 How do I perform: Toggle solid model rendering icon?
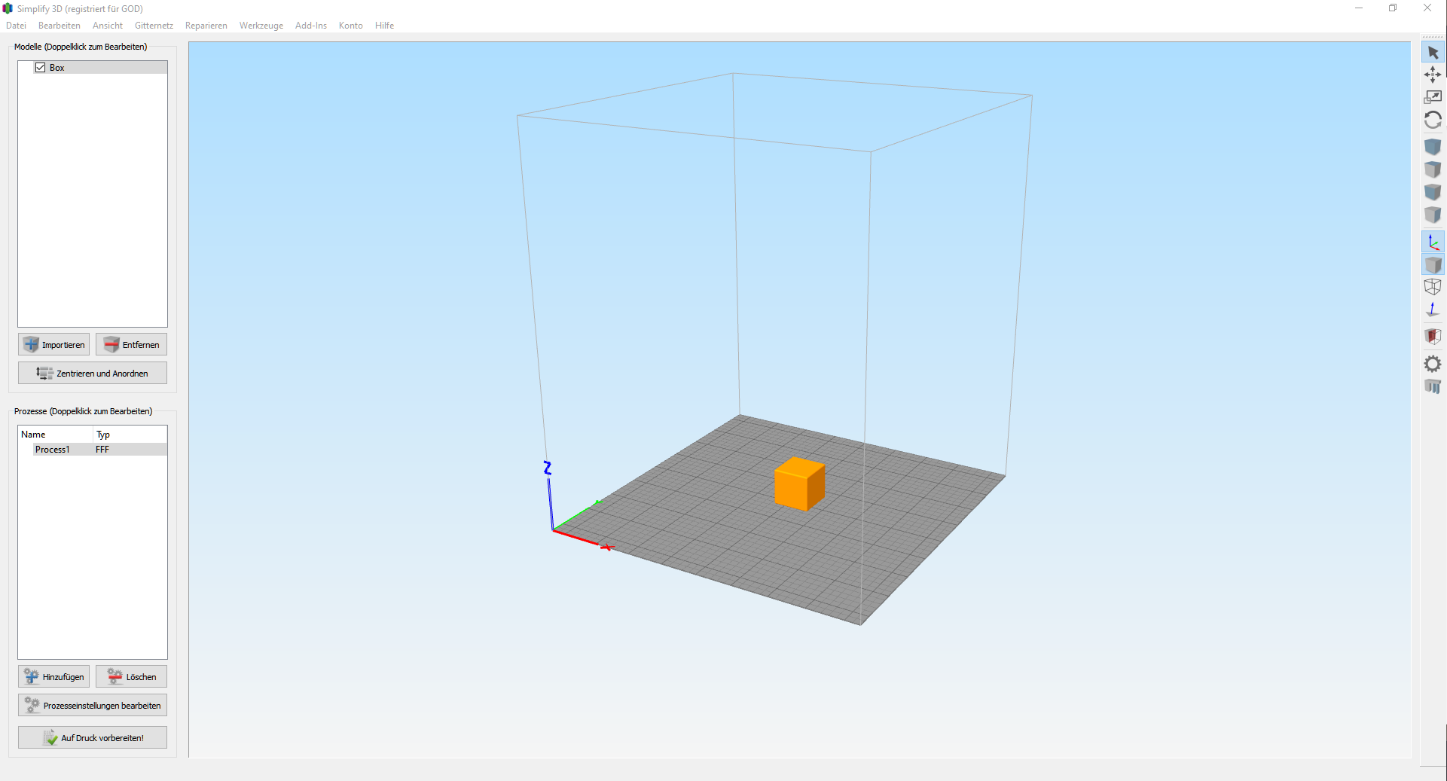pyautogui.click(x=1433, y=264)
